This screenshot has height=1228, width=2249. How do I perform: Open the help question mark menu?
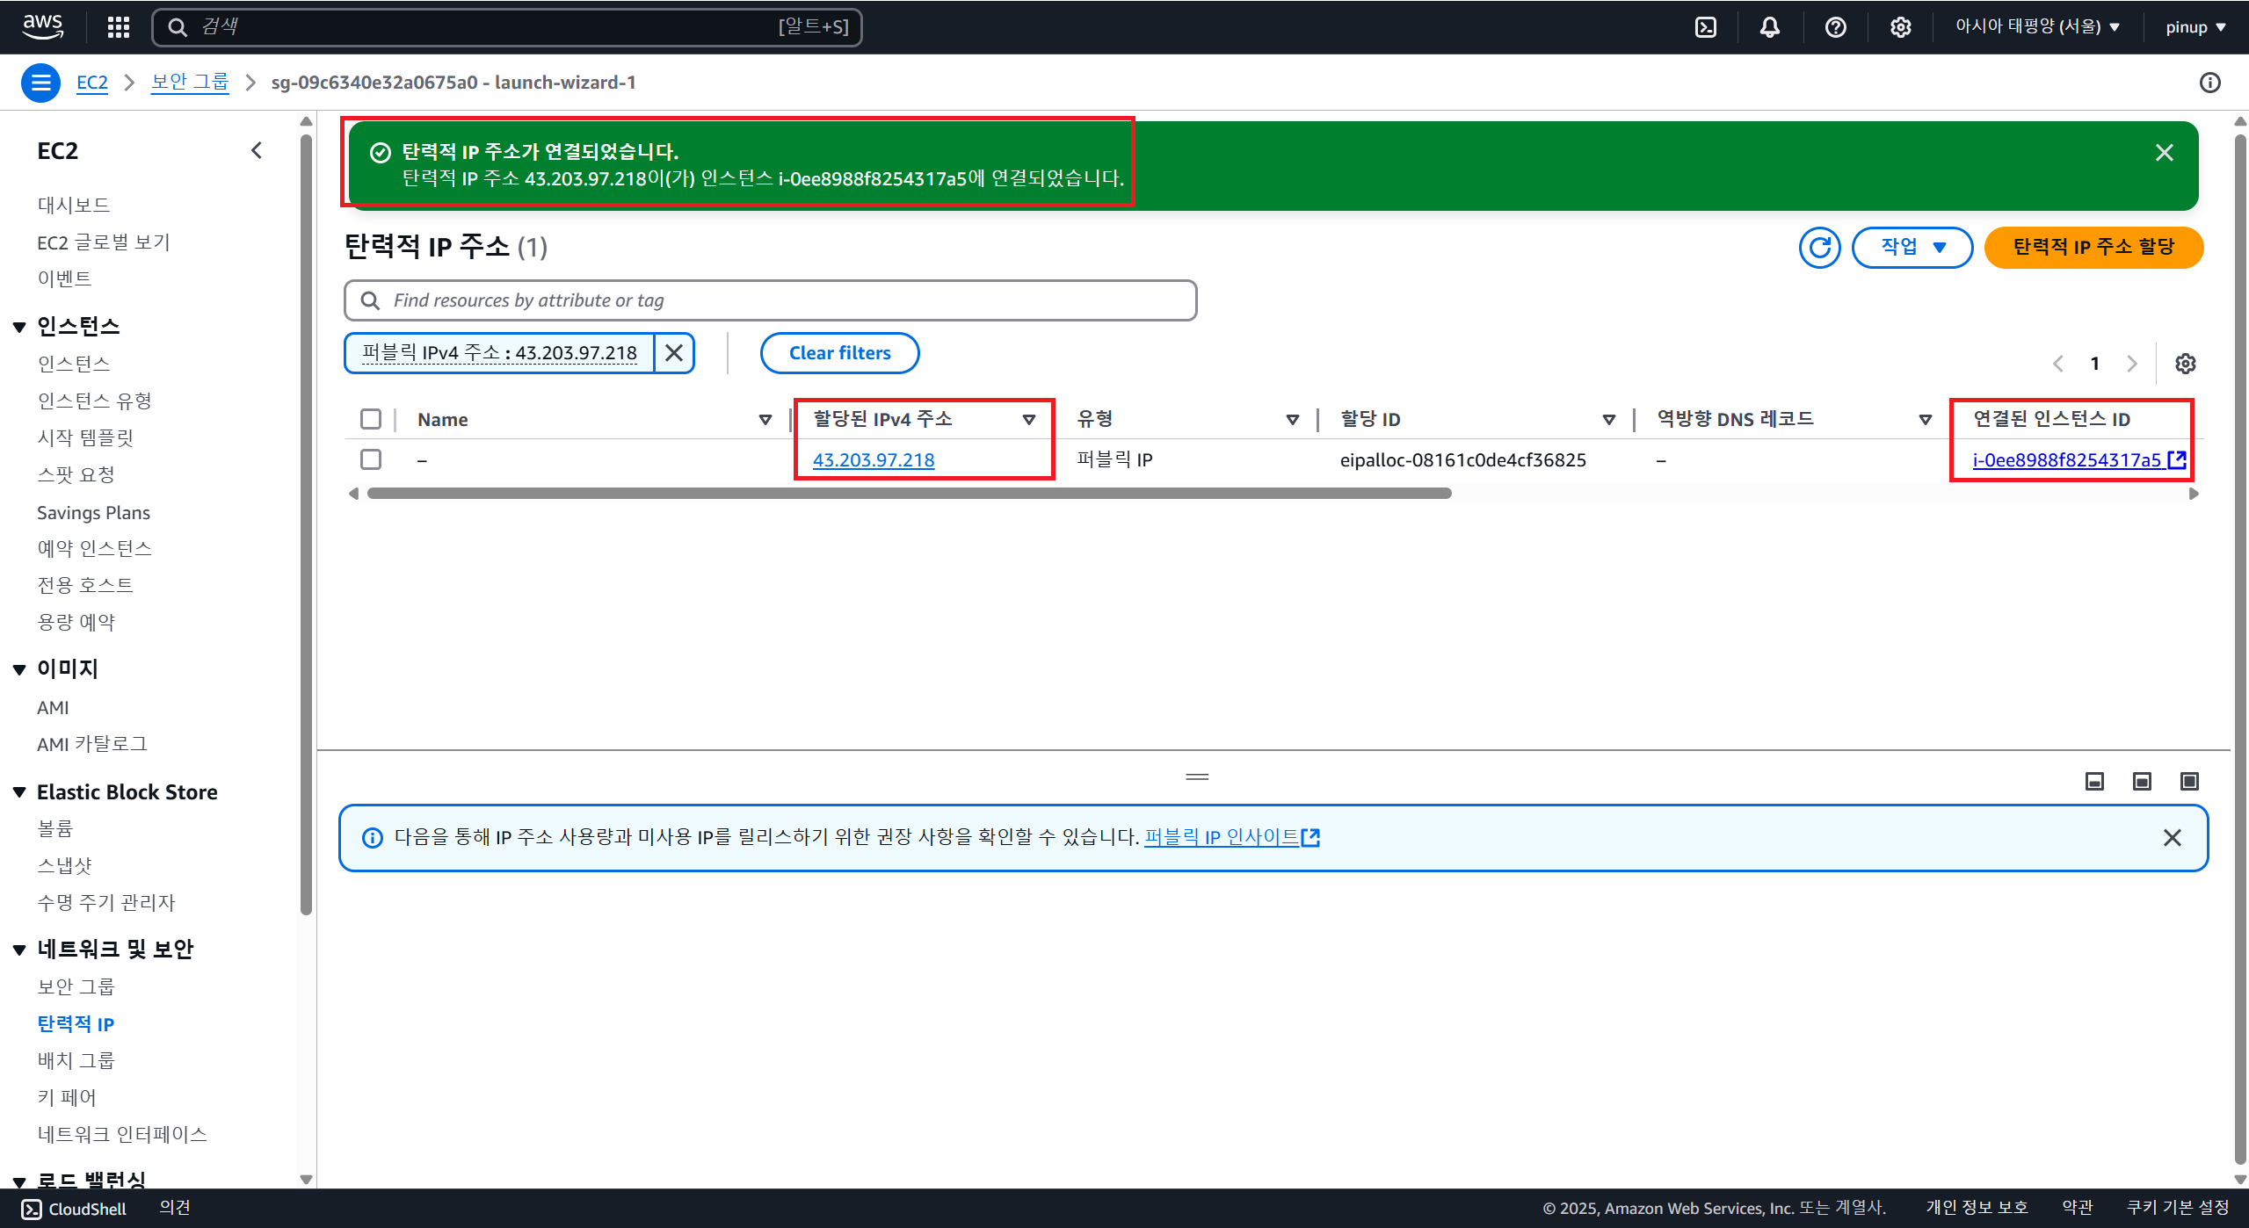(1835, 27)
